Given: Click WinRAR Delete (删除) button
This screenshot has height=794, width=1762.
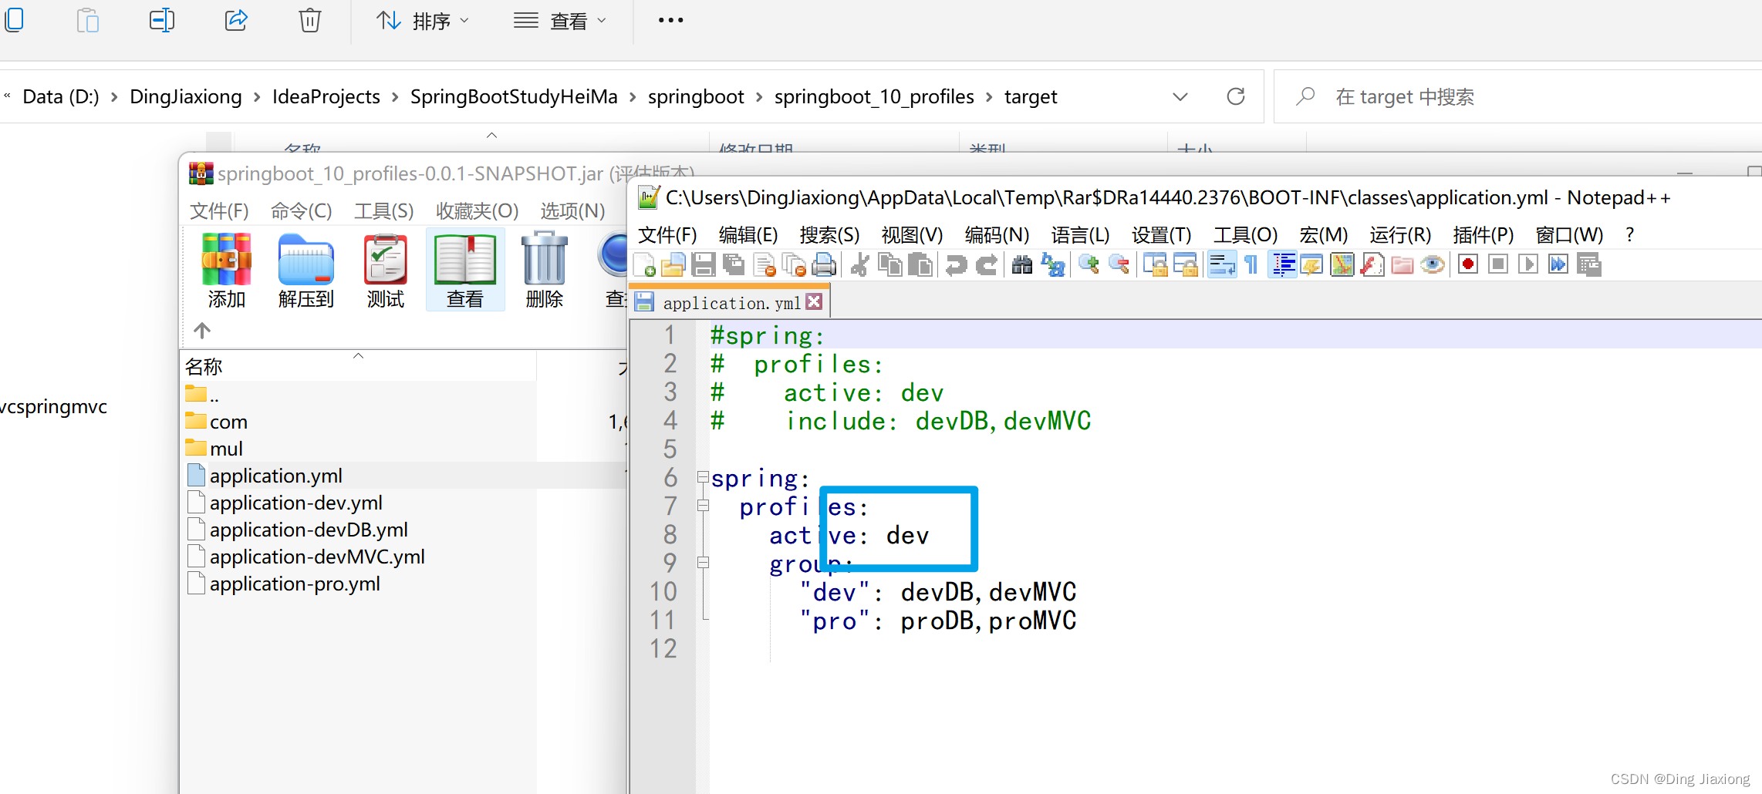Looking at the screenshot, I should pos(545,271).
